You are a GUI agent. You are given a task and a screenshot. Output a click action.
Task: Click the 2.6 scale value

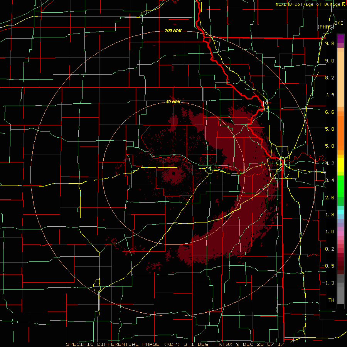[330, 198]
